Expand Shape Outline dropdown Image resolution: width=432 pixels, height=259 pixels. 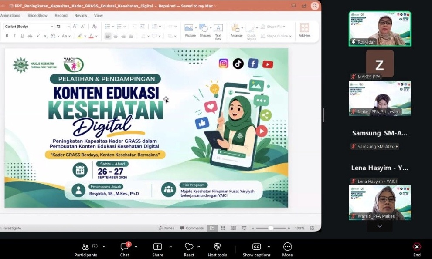click(290, 36)
